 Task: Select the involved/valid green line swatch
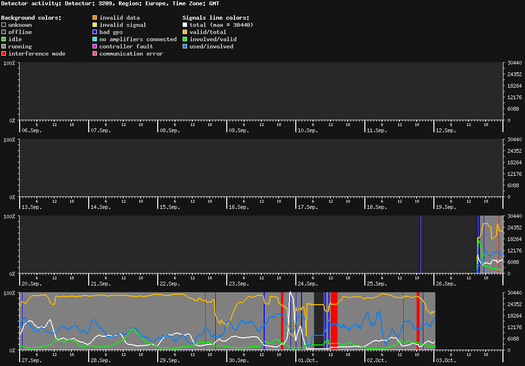pyautogui.click(x=185, y=39)
